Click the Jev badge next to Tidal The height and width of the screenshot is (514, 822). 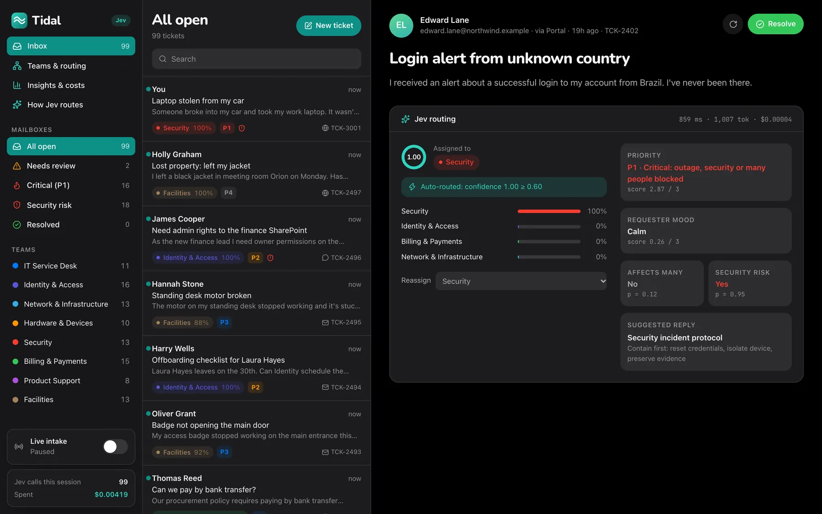point(121,20)
